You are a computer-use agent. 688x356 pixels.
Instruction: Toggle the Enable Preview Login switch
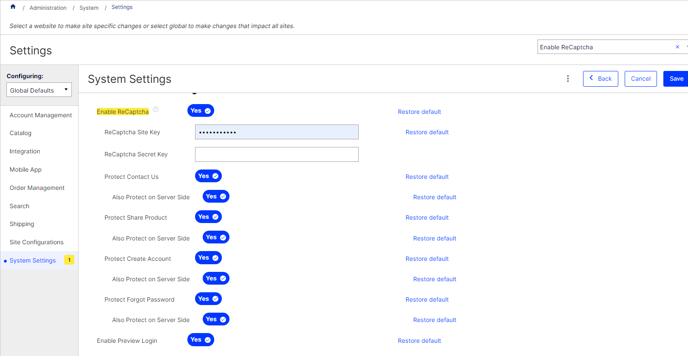click(x=201, y=339)
